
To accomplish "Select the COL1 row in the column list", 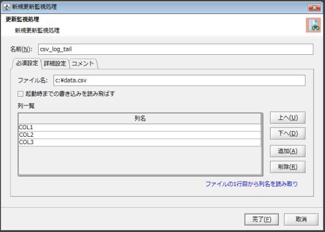I will (x=139, y=128).
